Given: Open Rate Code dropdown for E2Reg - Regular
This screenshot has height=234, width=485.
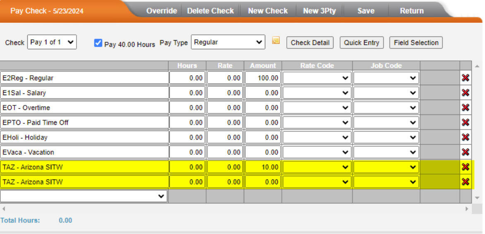Looking at the screenshot, I should (x=317, y=78).
